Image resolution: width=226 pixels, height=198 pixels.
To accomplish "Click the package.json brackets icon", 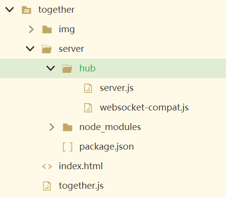I will click(x=68, y=147).
